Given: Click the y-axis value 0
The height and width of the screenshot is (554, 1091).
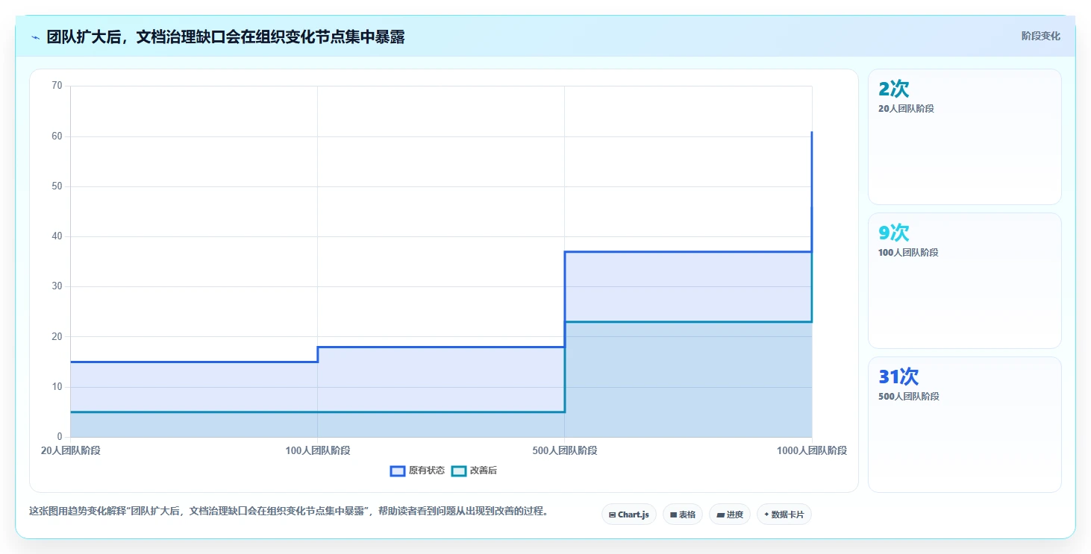Looking at the screenshot, I should pyautogui.click(x=60, y=437).
